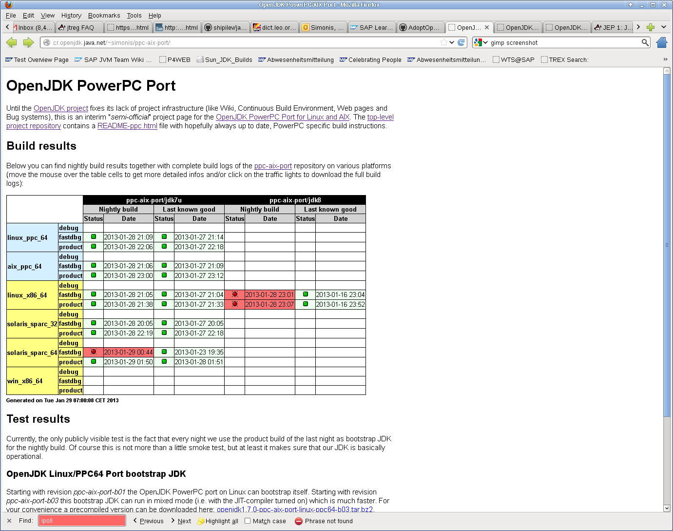
Task: Open Celebrating People bookmark
Action: click(x=370, y=59)
